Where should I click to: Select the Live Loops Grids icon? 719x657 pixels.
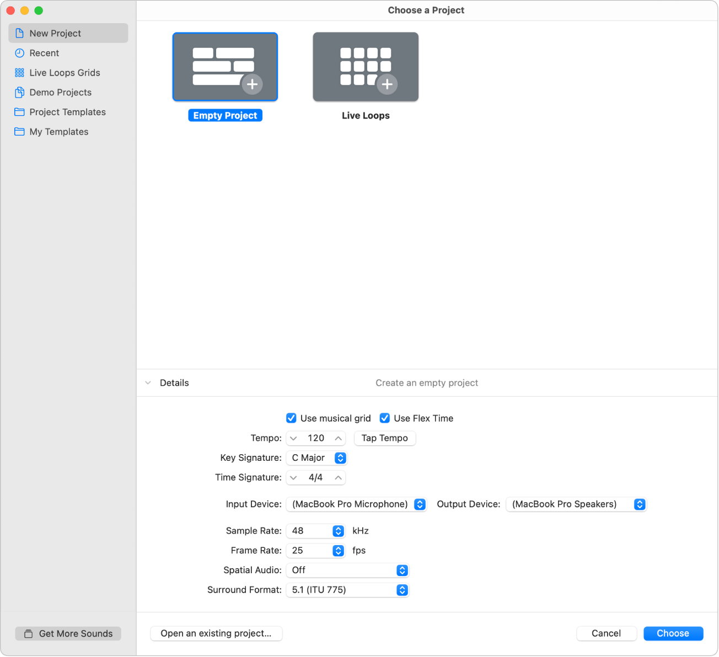tap(19, 72)
